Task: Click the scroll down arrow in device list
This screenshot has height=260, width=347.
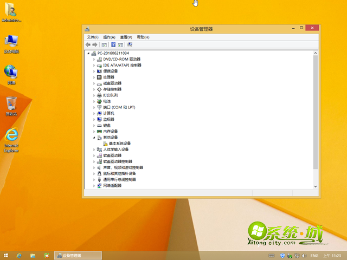Action: (x=316, y=186)
